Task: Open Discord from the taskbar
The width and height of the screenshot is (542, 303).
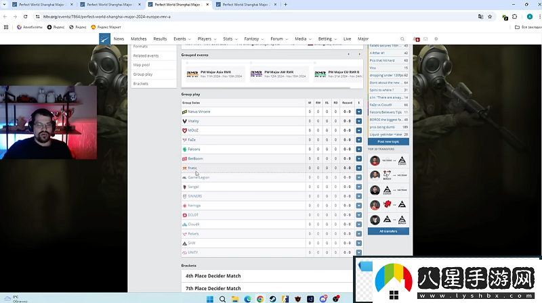Action: [323, 299]
